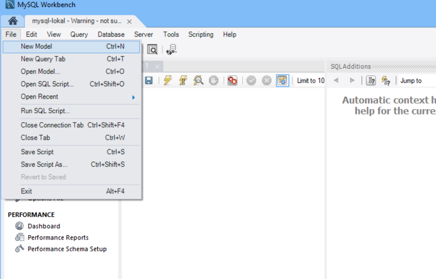Select New Model from File menu
Screen dimensions: 436x279
click(72, 47)
